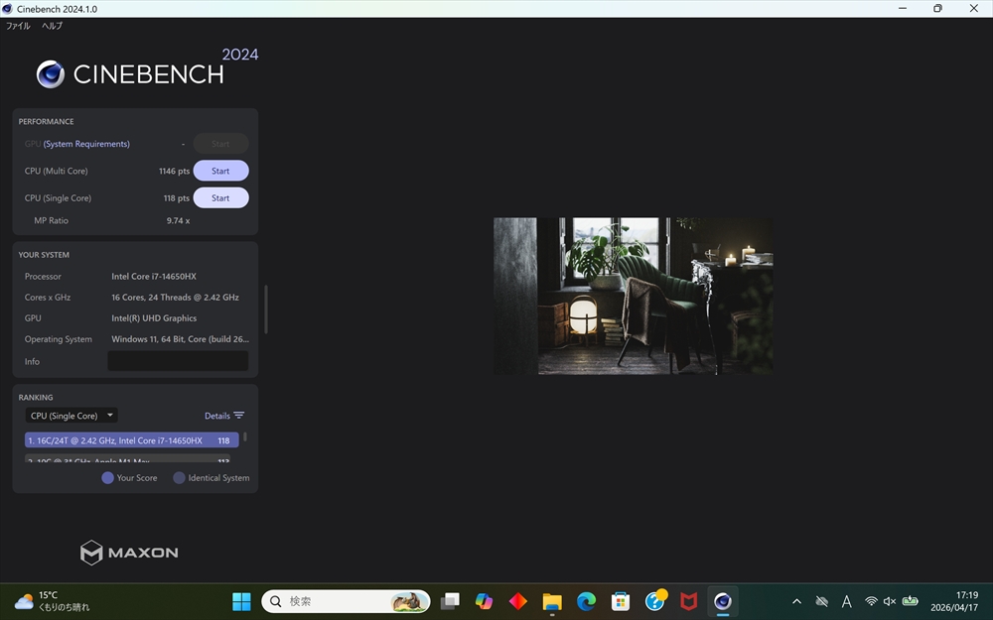Open the Windows Start menu
The image size is (993, 620).
[x=241, y=601]
